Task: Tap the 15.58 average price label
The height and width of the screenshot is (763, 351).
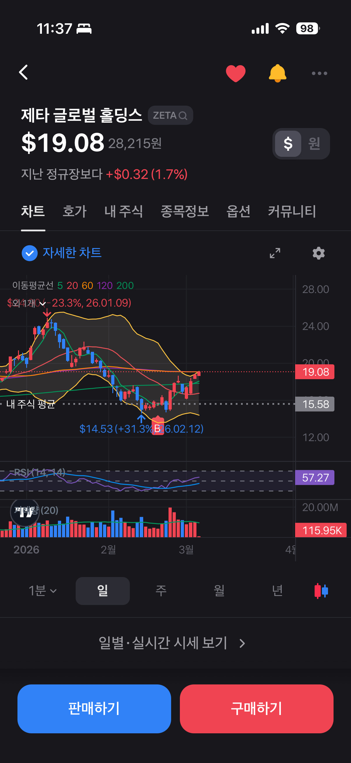Action: (315, 404)
